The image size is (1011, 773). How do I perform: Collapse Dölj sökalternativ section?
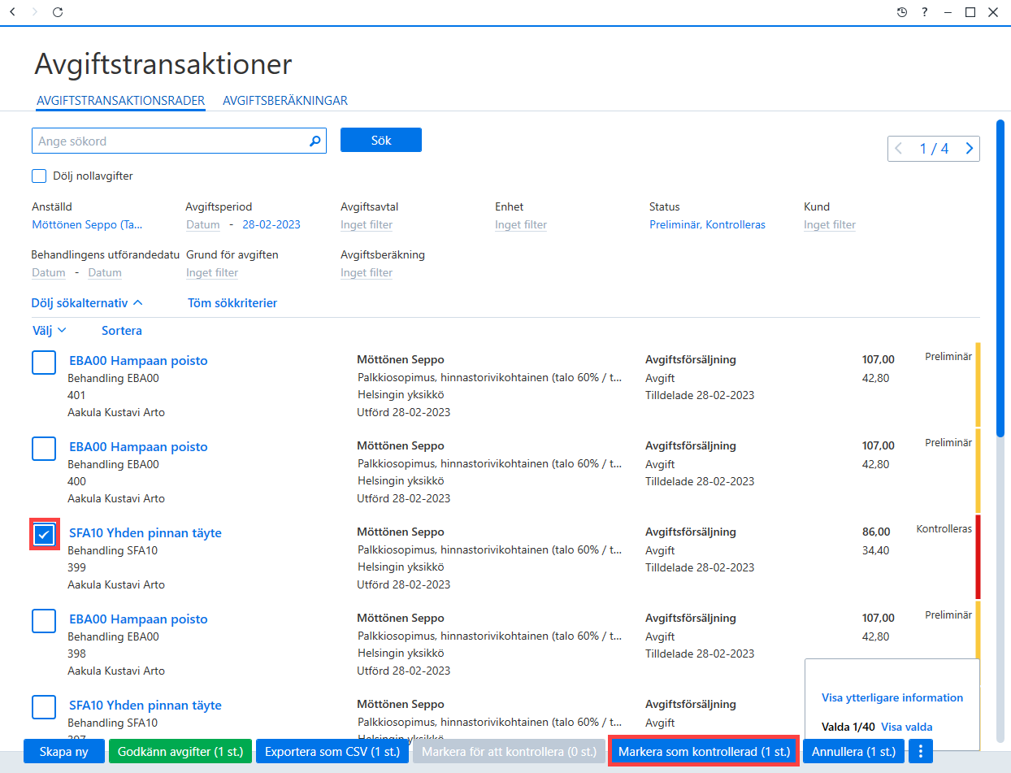pos(87,302)
